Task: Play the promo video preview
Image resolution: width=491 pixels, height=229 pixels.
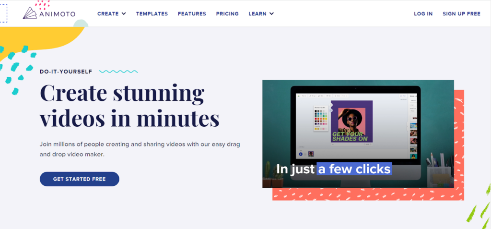Action: 358,133
